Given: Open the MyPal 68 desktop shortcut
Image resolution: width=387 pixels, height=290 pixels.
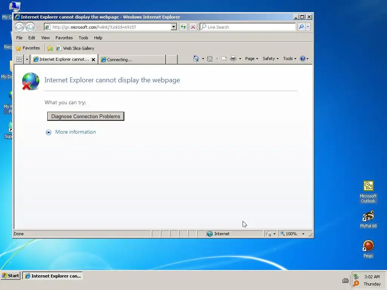Looking at the screenshot, I should pyautogui.click(x=368, y=219).
